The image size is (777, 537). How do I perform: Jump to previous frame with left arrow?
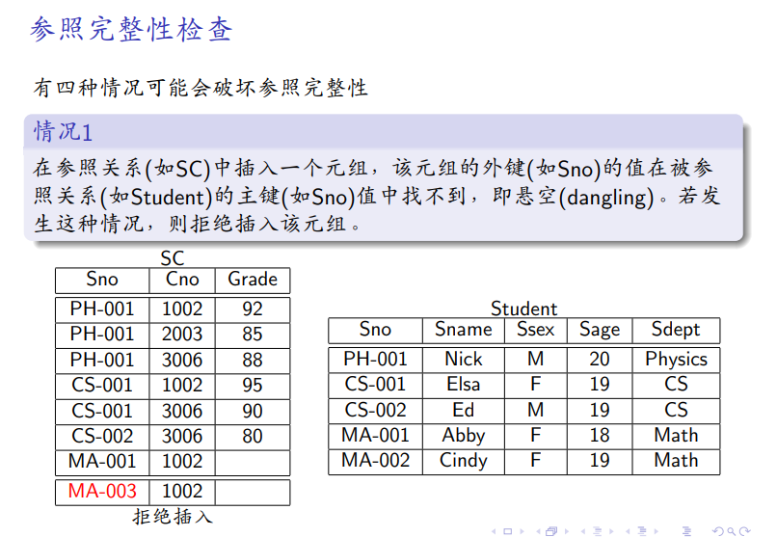pos(537,530)
